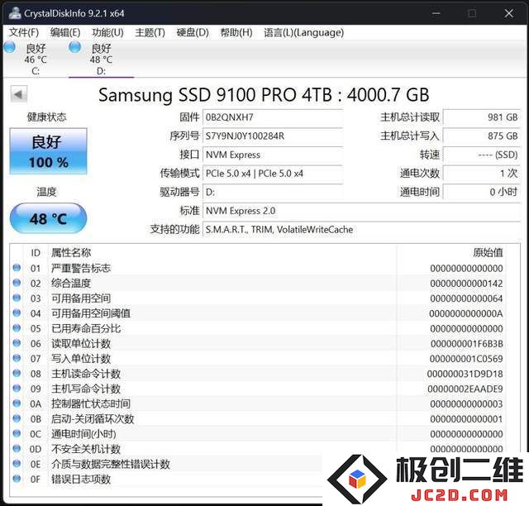Click the interface field NVM Express
The height and width of the screenshot is (506, 529).
[273, 155]
